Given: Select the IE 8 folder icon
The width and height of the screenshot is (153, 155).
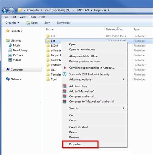Looking at the screenshot, I should coord(48,36).
